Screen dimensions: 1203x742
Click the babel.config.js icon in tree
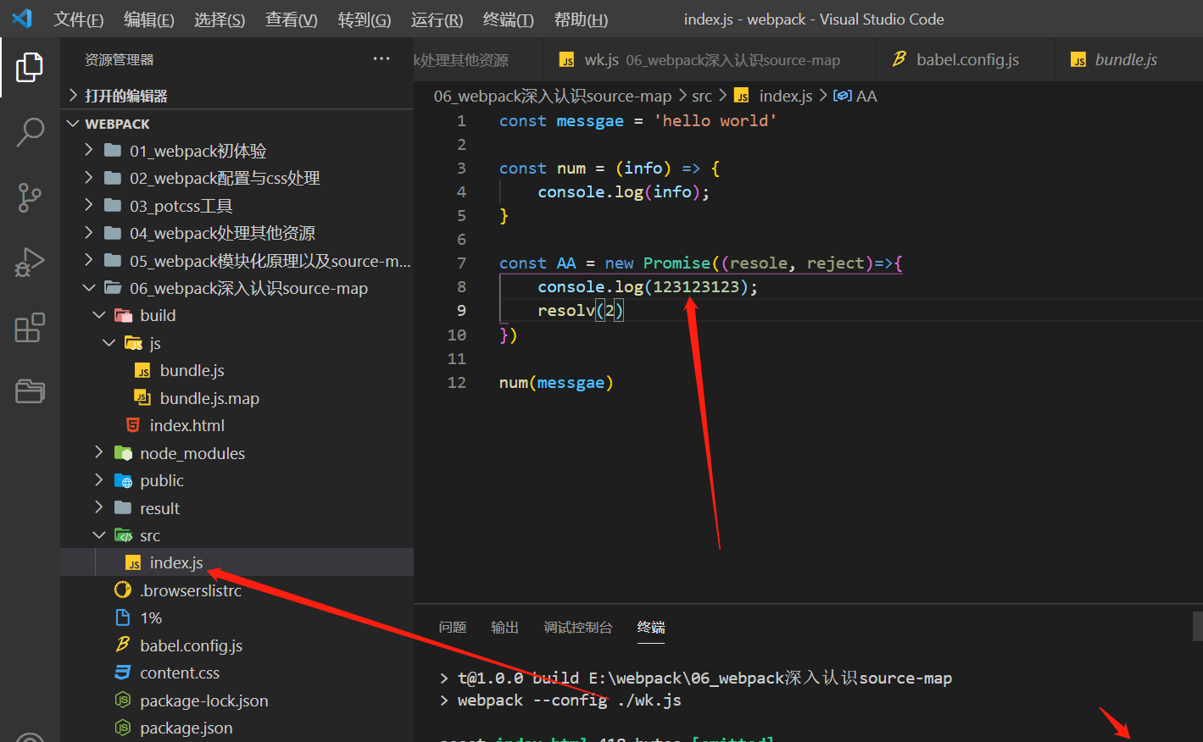(x=123, y=645)
